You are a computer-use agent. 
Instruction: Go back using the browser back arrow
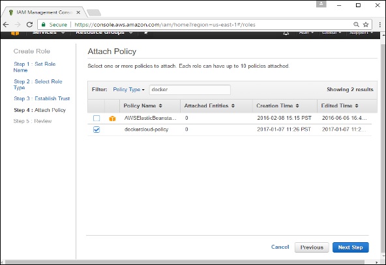click(6, 24)
